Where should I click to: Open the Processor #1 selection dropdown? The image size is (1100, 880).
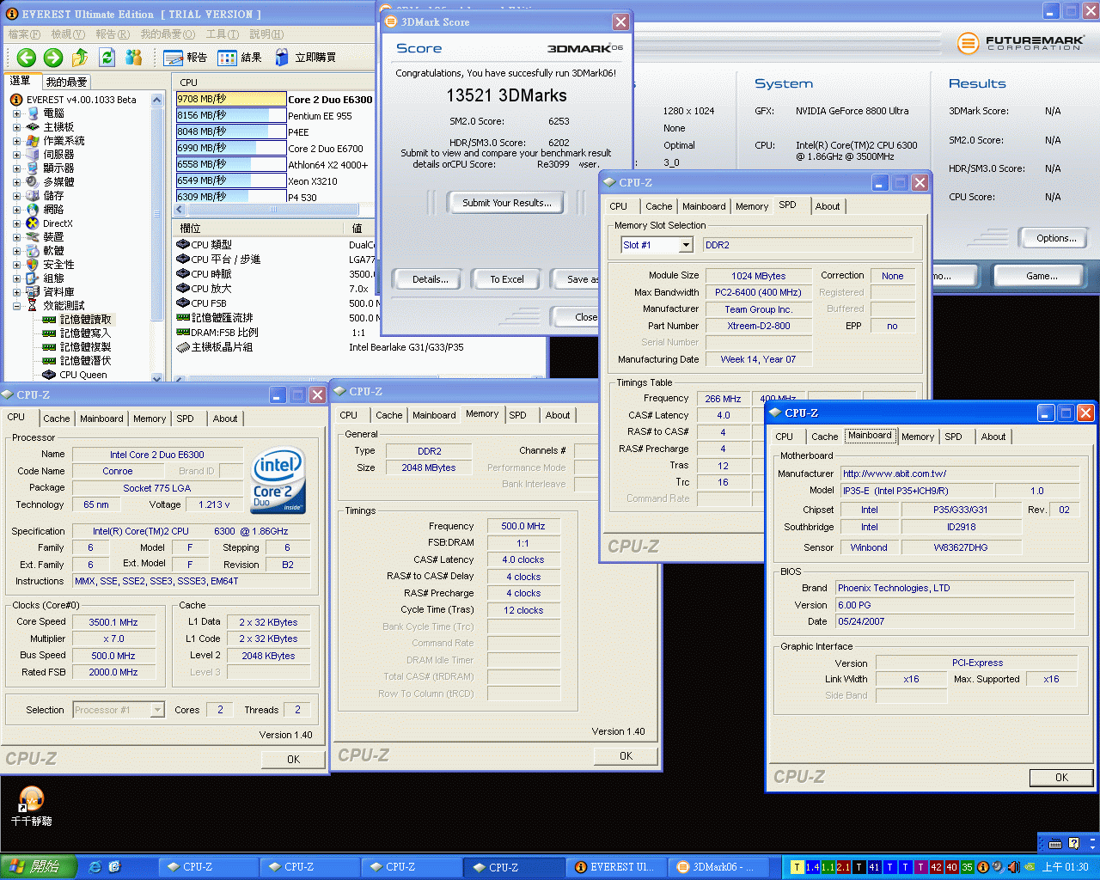click(156, 710)
